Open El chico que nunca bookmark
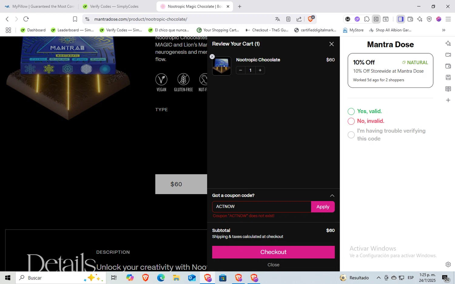 pyautogui.click(x=169, y=30)
